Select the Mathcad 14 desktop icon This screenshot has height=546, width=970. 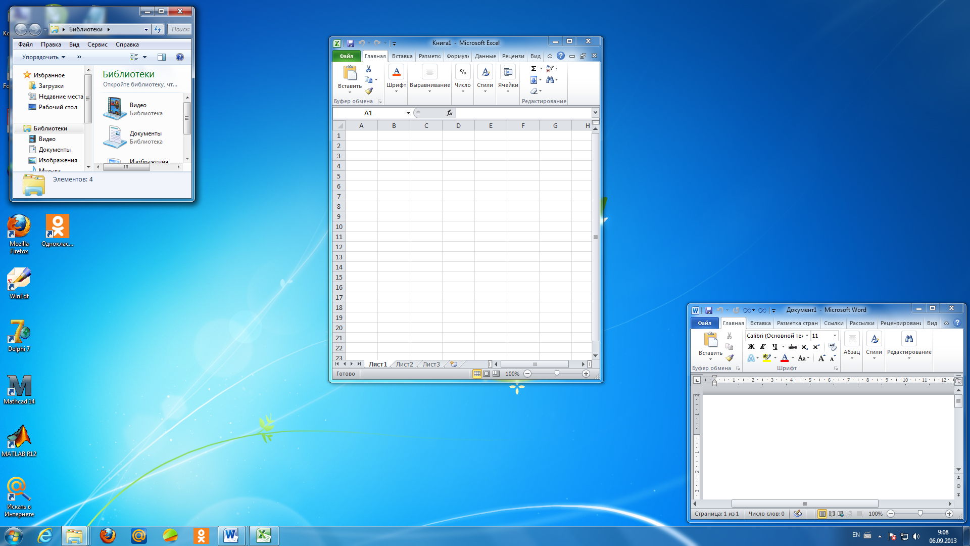[x=19, y=389]
